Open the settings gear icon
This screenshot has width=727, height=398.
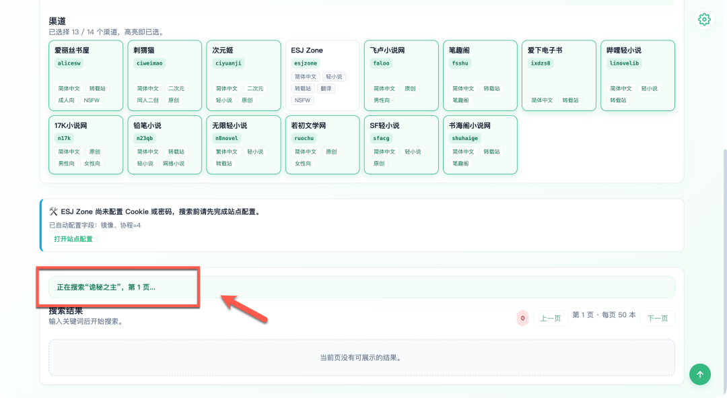(704, 20)
